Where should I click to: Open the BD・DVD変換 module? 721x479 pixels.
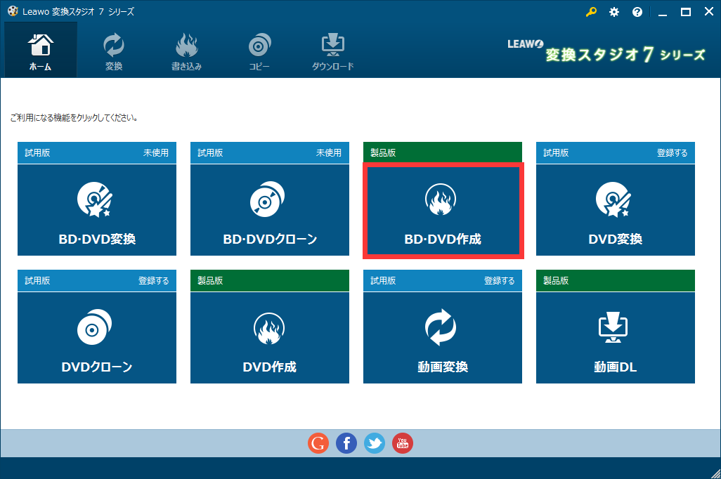pos(96,209)
